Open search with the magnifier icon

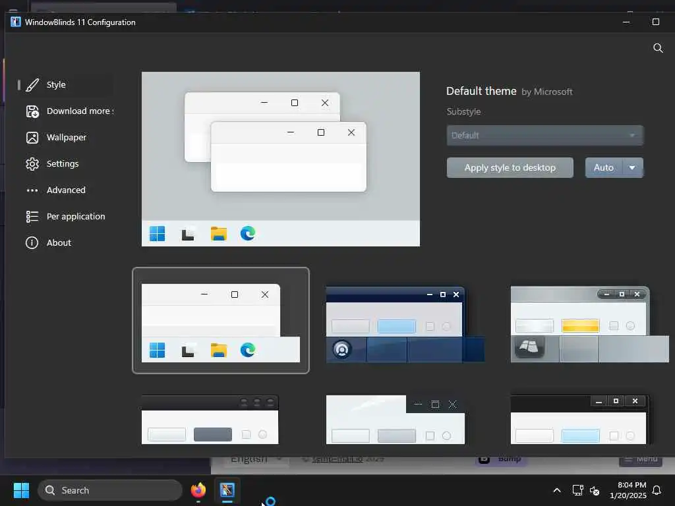coord(658,47)
